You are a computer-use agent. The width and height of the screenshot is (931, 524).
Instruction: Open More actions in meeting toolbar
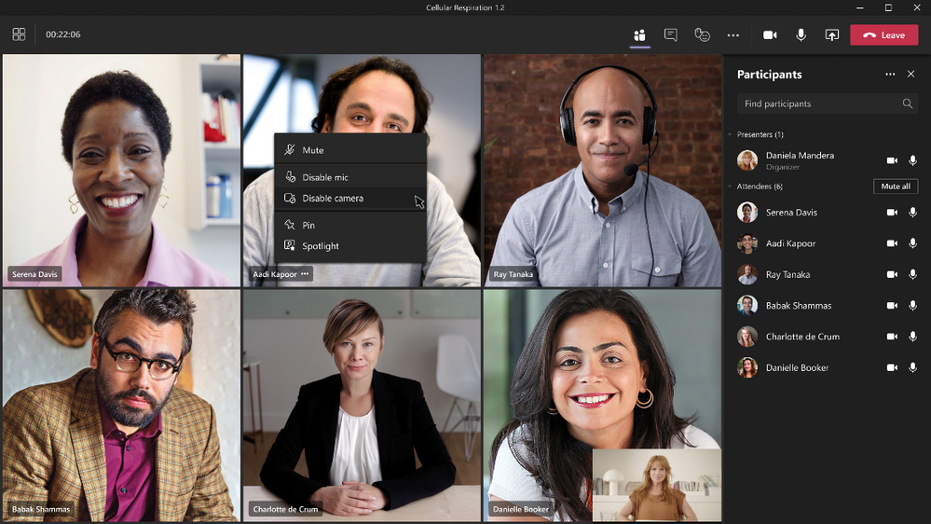733,35
